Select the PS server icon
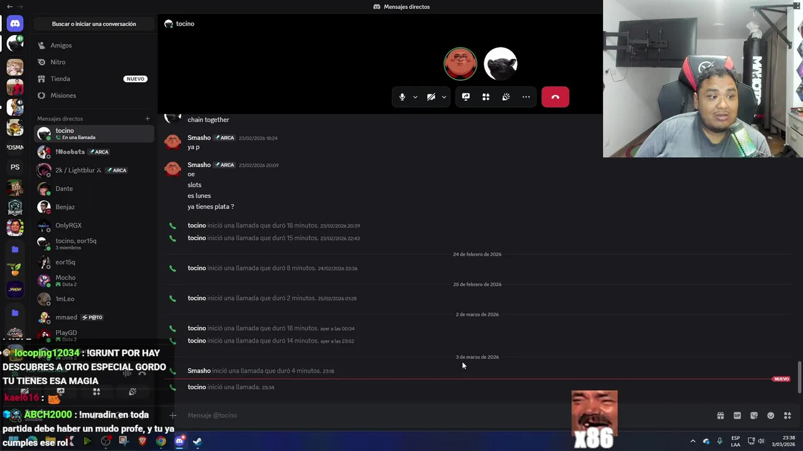The width and height of the screenshot is (803, 451). (x=15, y=167)
